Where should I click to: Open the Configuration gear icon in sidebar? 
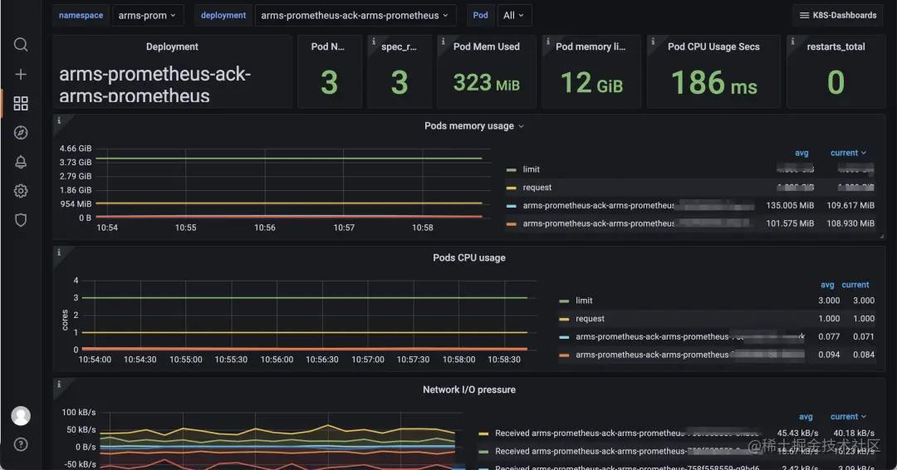[21, 191]
